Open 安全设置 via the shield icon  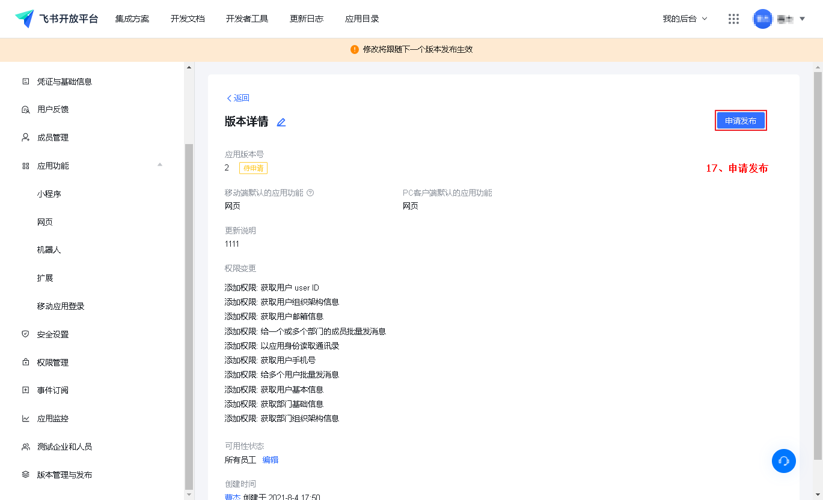tap(26, 334)
